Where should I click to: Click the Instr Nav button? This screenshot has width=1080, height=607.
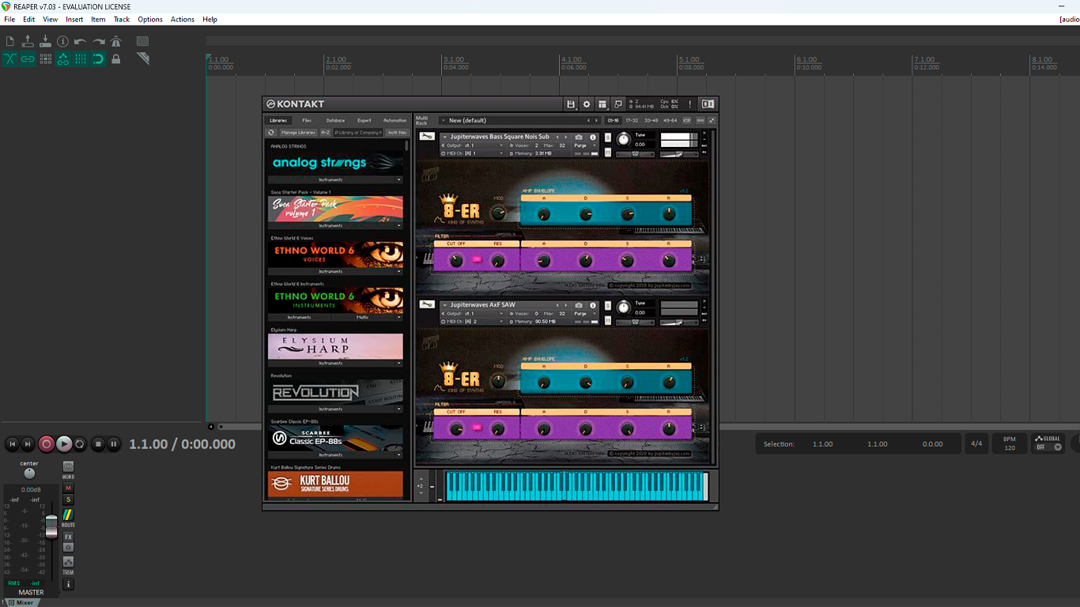[x=397, y=133]
